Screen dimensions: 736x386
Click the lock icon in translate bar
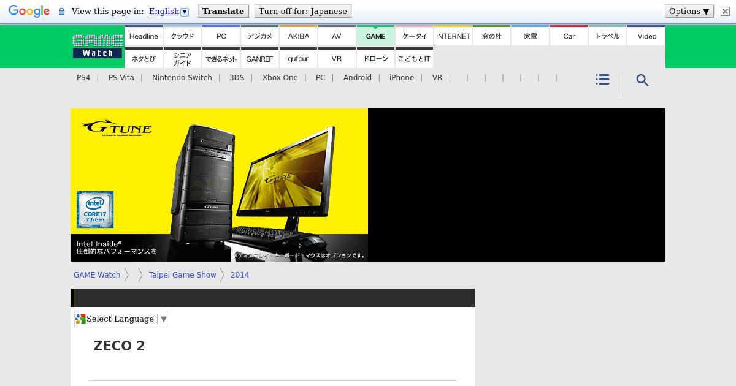point(61,12)
